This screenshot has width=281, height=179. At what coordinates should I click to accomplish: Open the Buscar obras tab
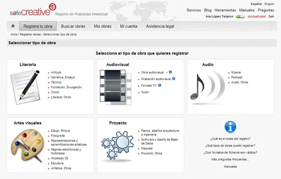73,26
